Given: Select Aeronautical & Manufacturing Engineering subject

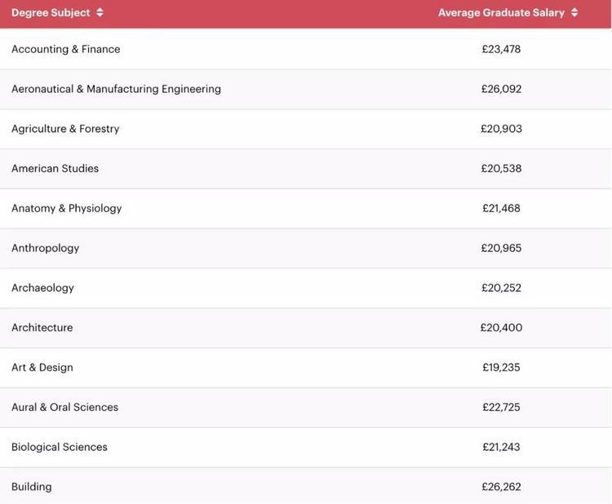Looking at the screenshot, I should coord(116,89).
